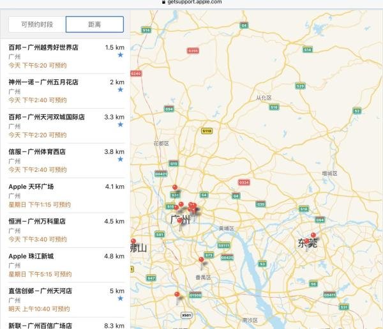The height and width of the screenshot is (329, 383).
Task: Click the X501 white road shield
Action: click(x=186, y=315)
